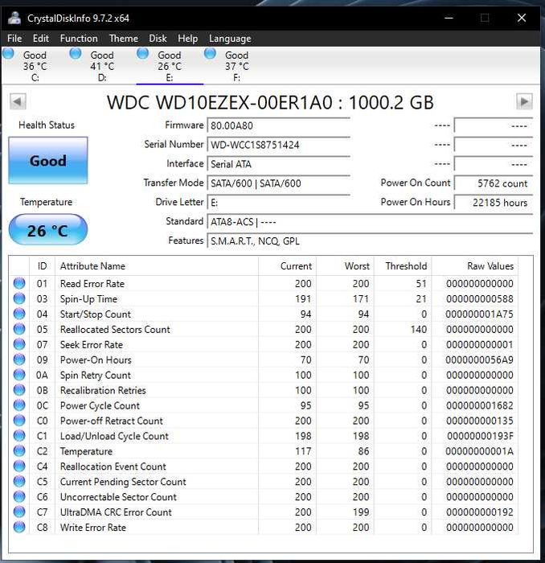Click the Interface field Serial ATA
545x563 pixels.
pos(278,164)
